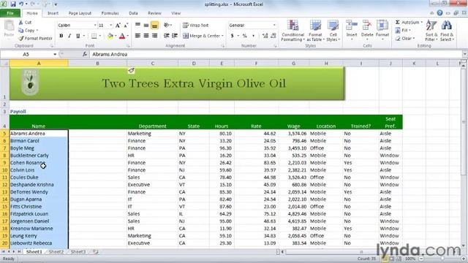
Task: Click the Copy icon
Action: (21, 31)
